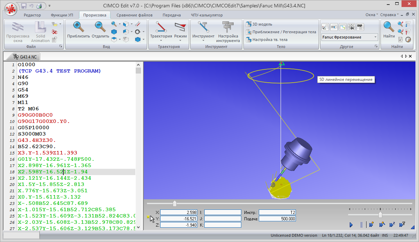The width and height of the screenshot is (419, 242).
Task: Click the Инстр. field showing T2
Action: (x=277, y=212)
